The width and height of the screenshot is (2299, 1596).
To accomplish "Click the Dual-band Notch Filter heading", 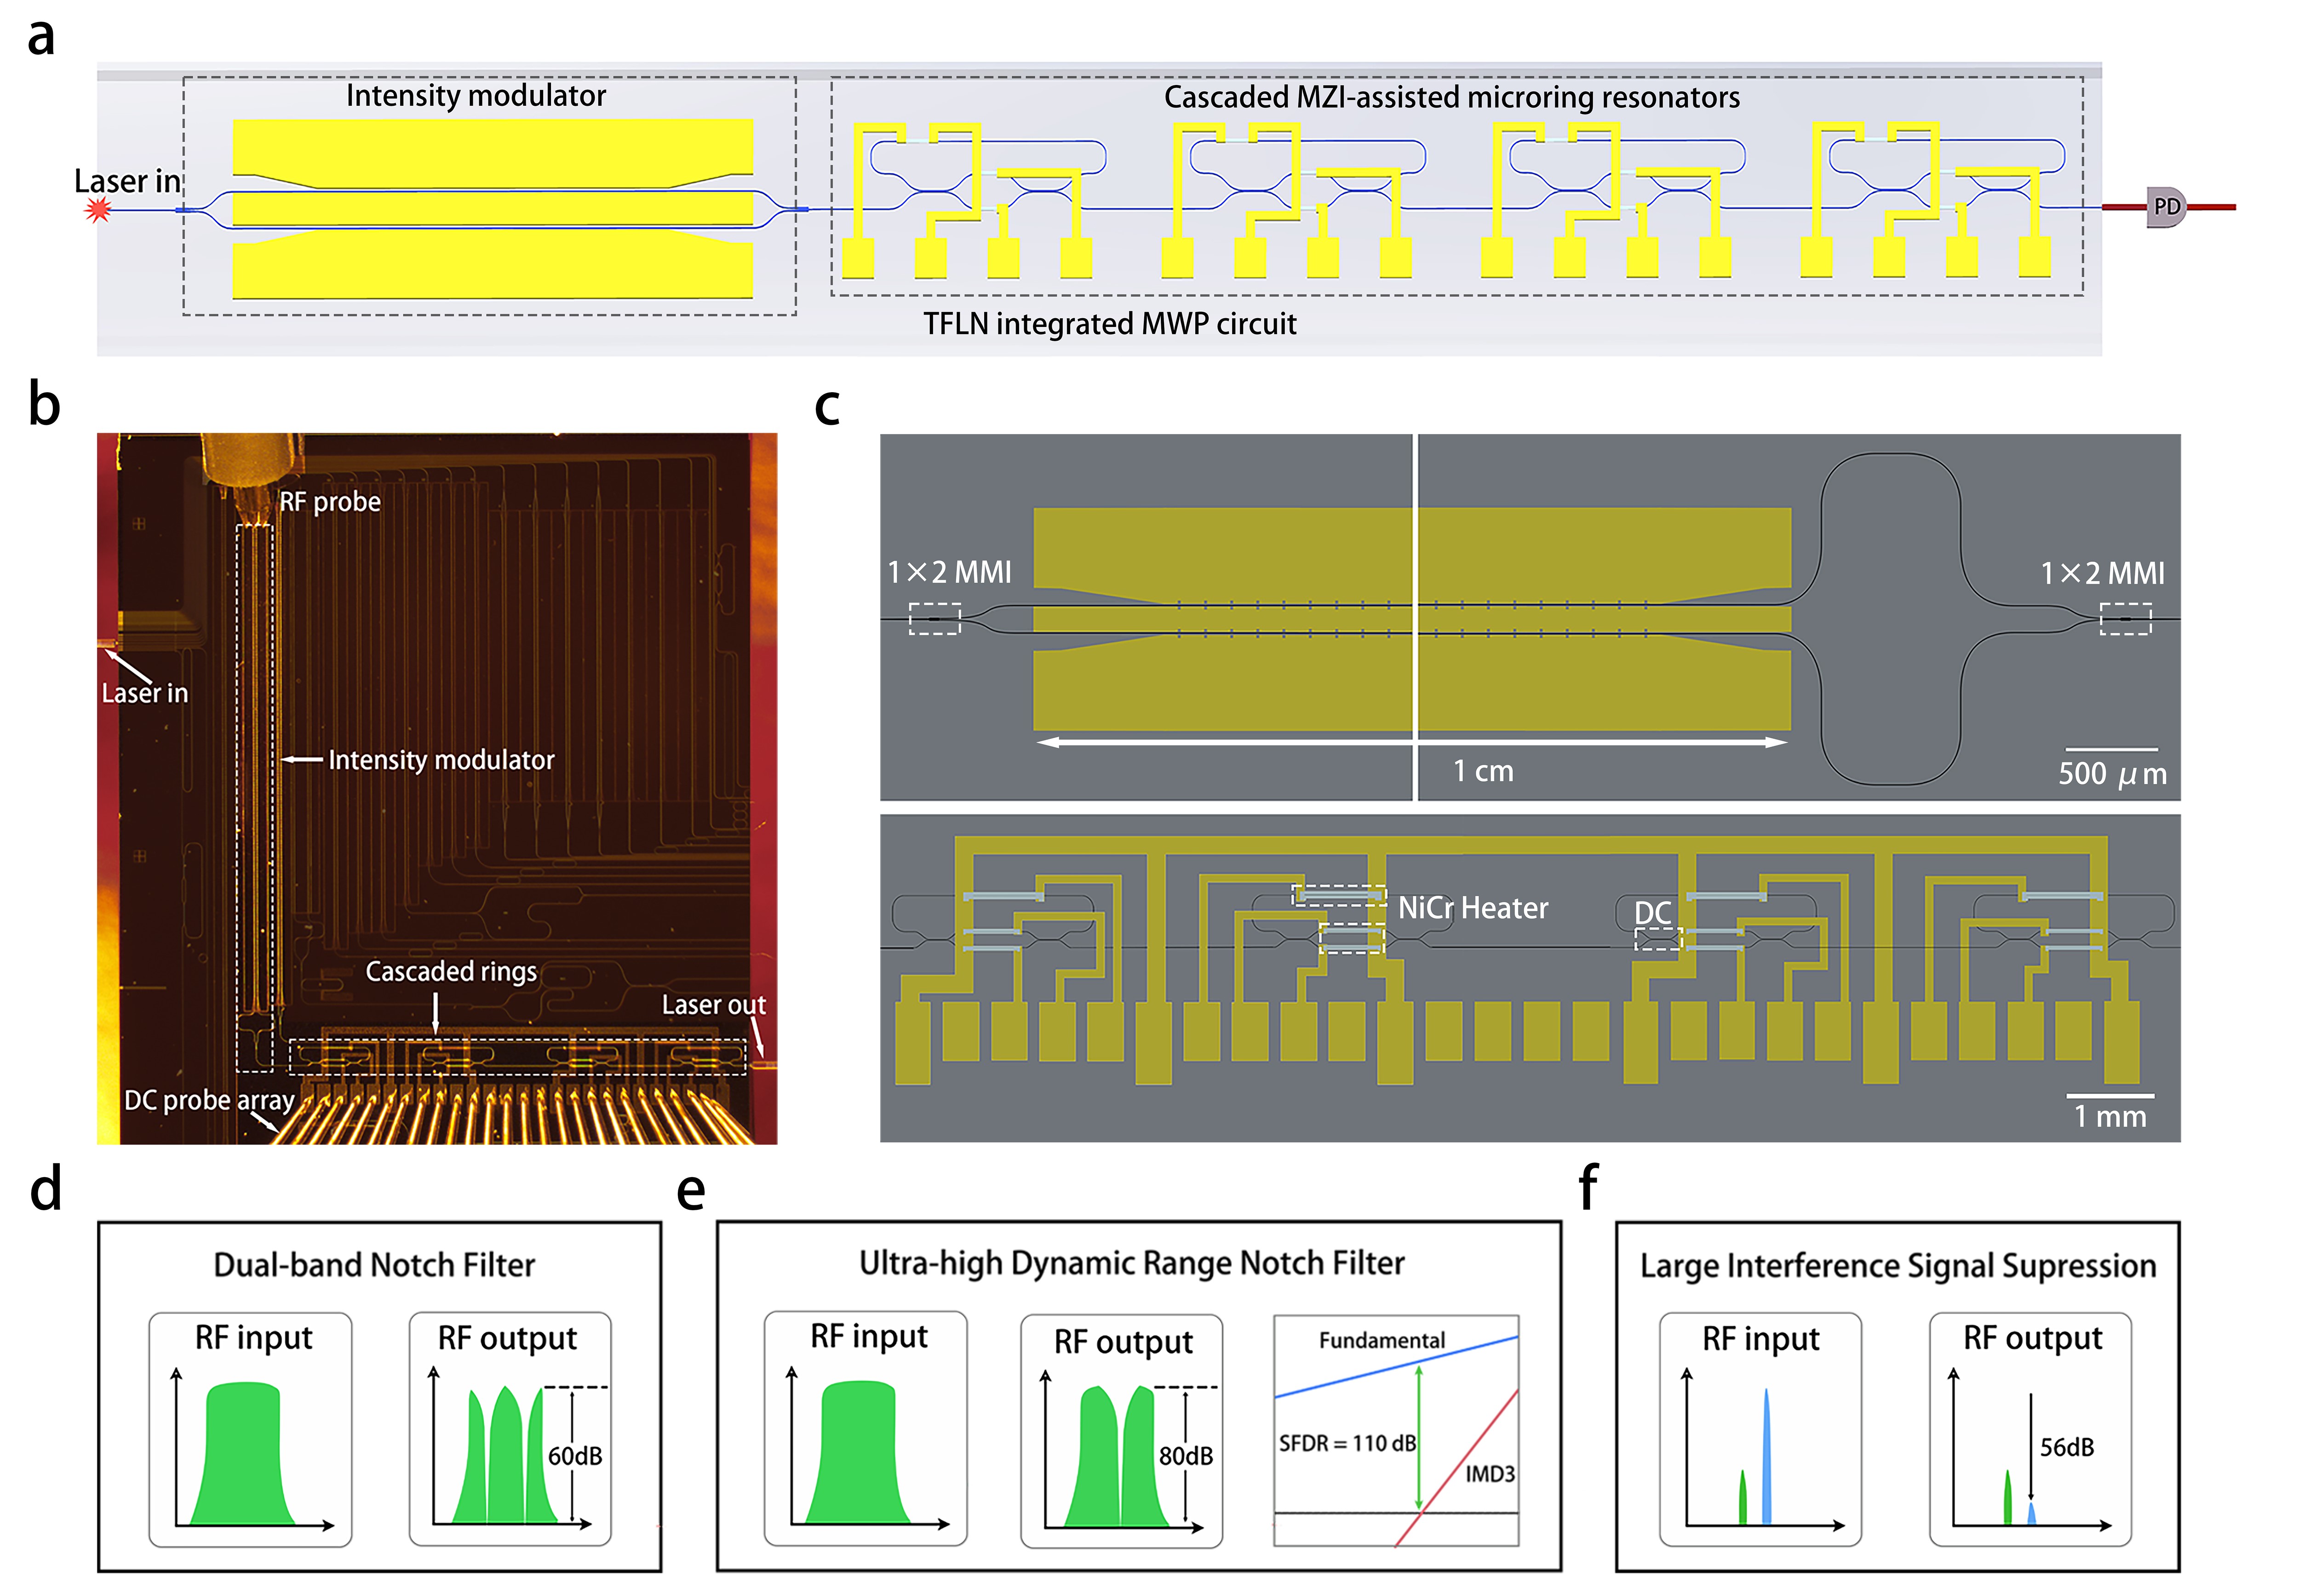I will 374,1265.
